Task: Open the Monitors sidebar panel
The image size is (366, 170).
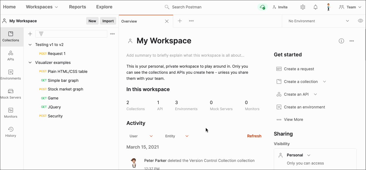Action: tap(11, 113)
